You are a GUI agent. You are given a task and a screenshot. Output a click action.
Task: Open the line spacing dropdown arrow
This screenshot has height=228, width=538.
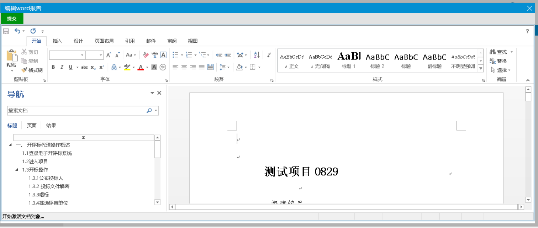click(228, 67)
